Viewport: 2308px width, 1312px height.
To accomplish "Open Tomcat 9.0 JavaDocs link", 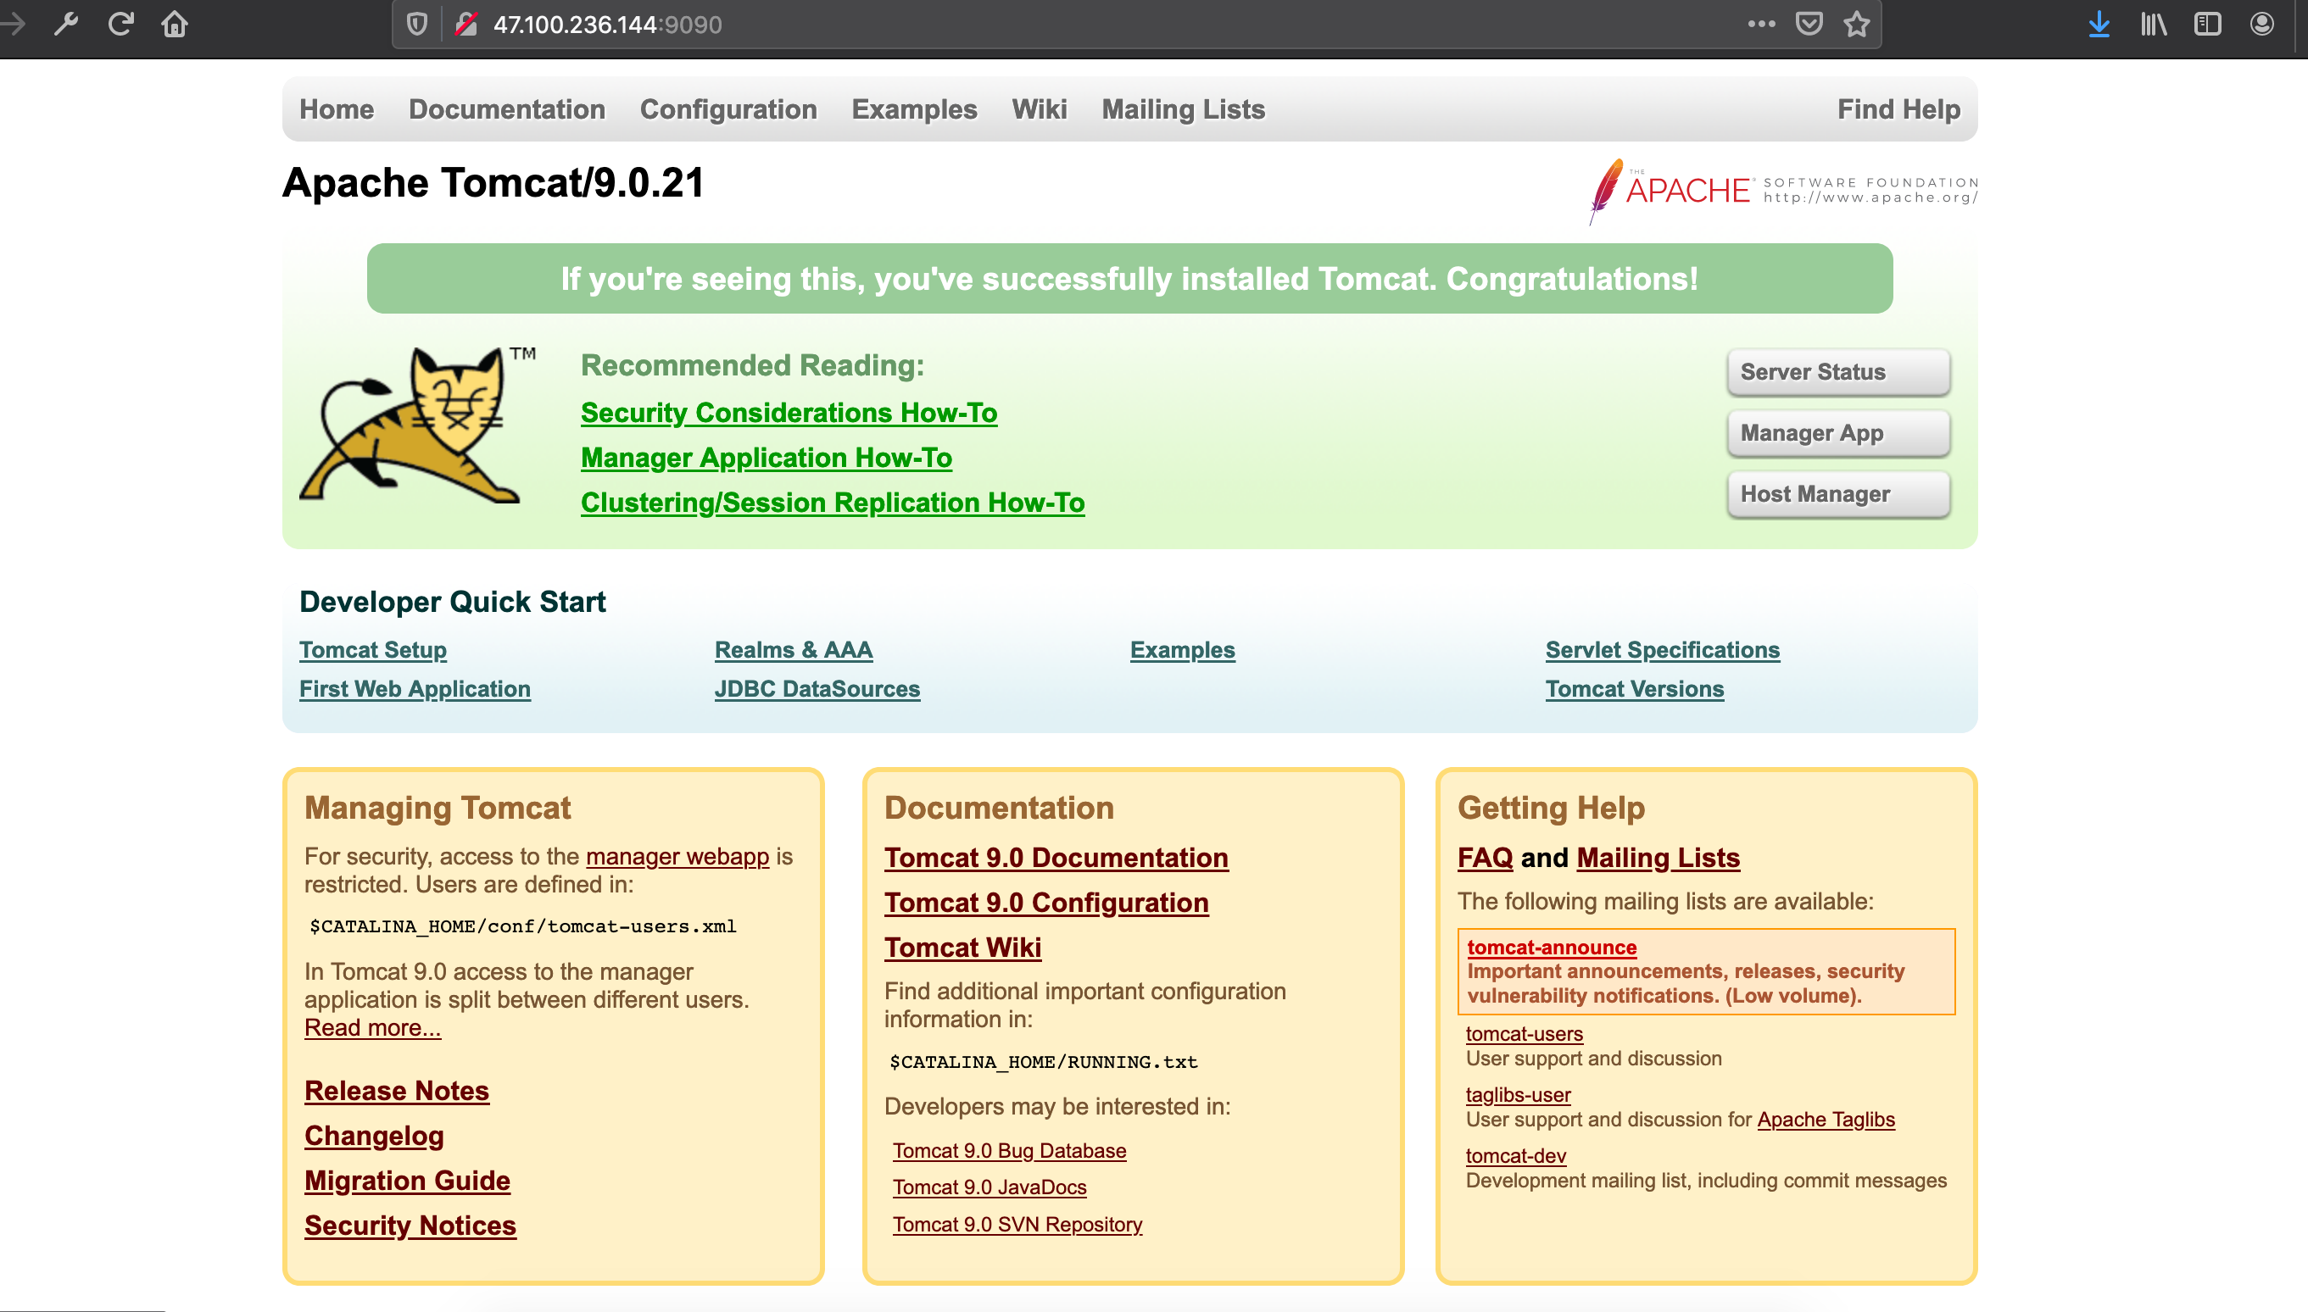I will point(990,1187).
